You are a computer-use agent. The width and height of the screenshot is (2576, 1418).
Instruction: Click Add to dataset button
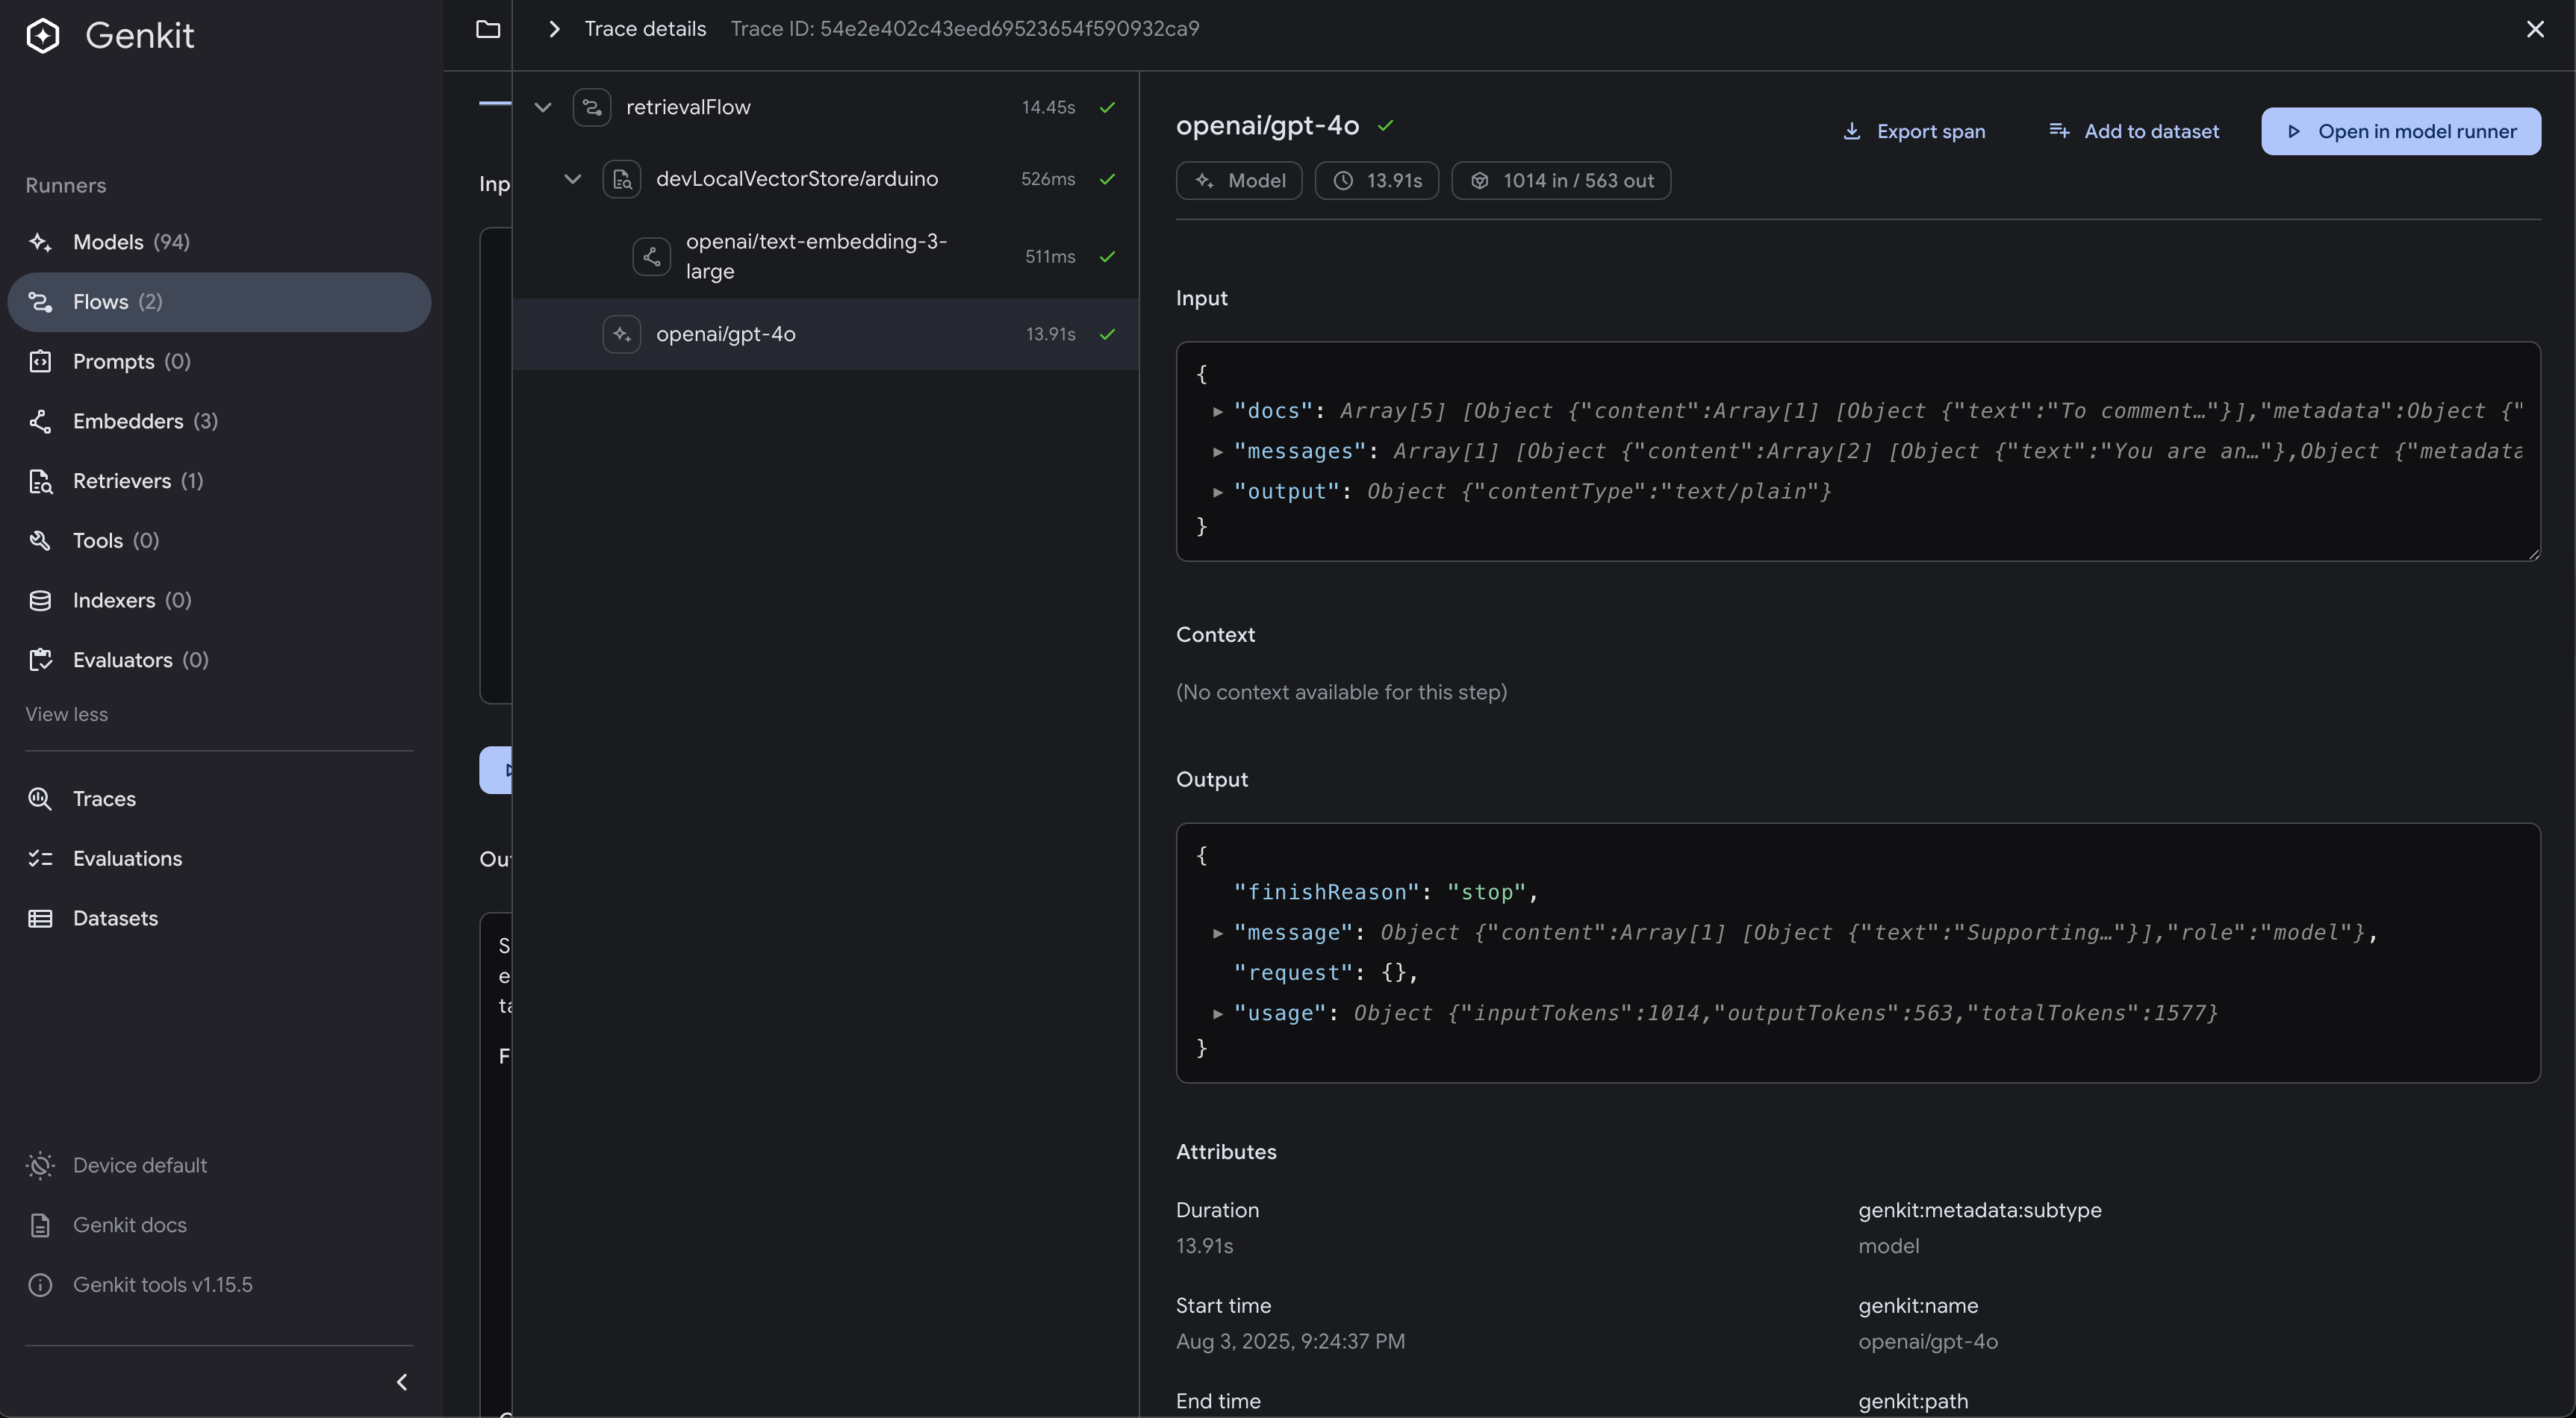(x=2134, y=132)
